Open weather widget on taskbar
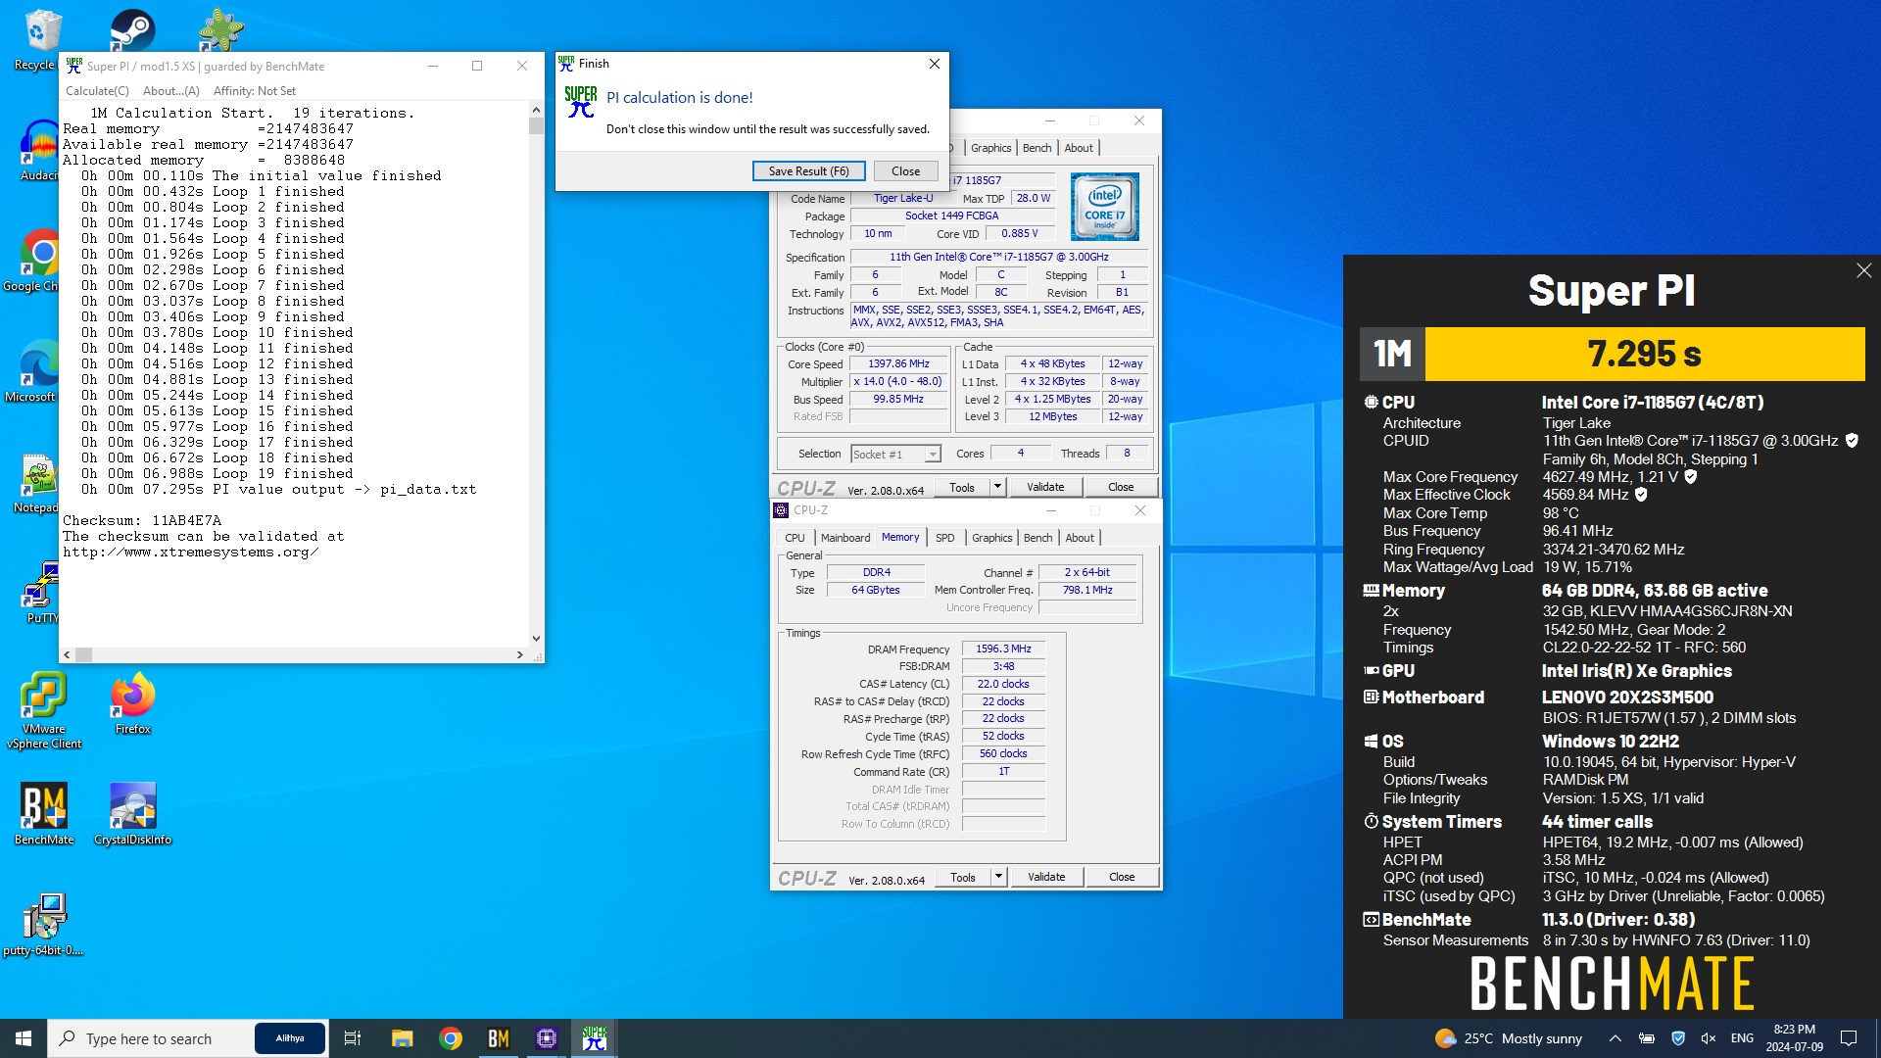The image size is (1881, 1058). tap(1509, 1038)
